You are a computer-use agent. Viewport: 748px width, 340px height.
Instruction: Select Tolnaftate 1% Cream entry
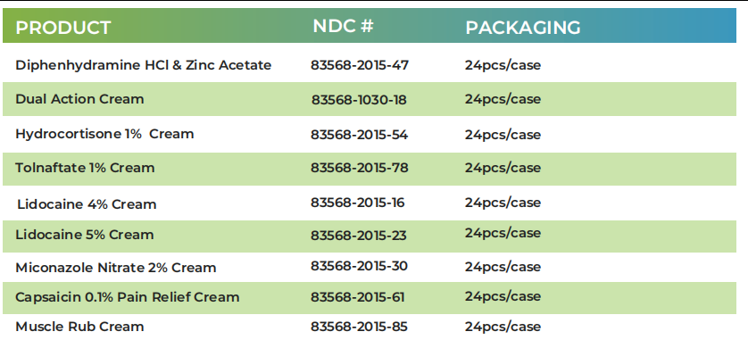pos(85,168)
